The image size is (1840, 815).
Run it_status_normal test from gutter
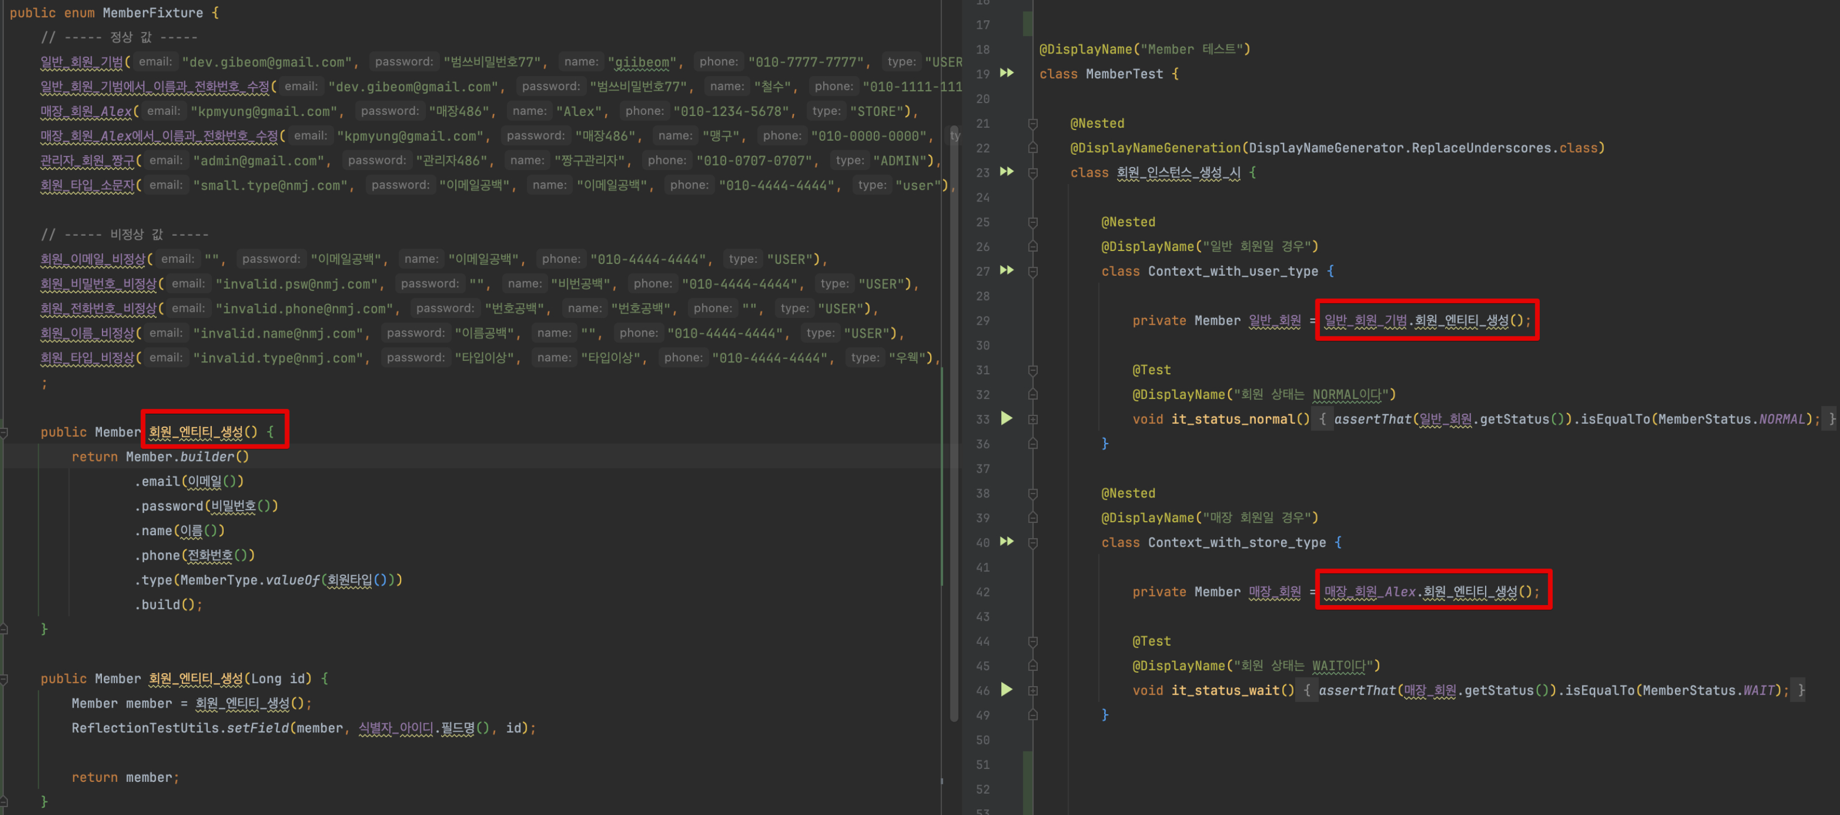pos(1006,419)
